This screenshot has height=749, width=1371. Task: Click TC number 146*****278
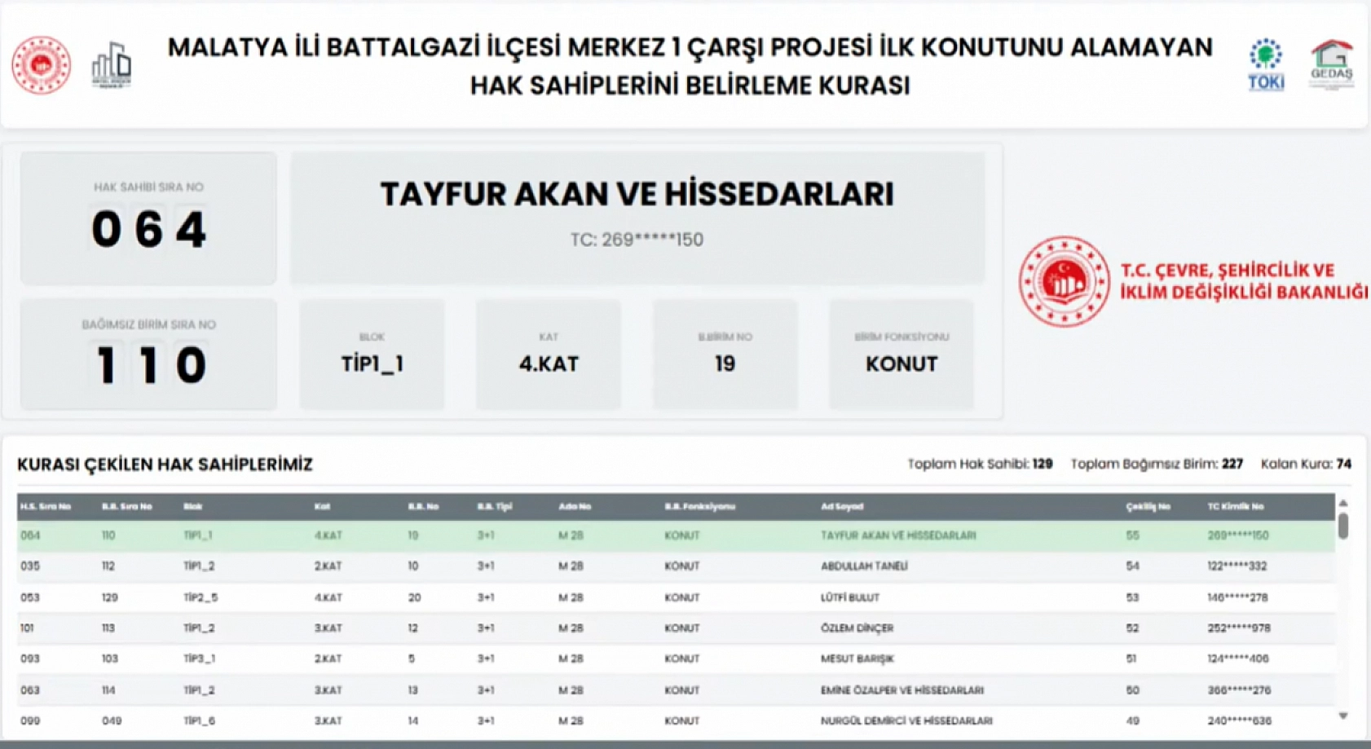tap(1237, 597)
